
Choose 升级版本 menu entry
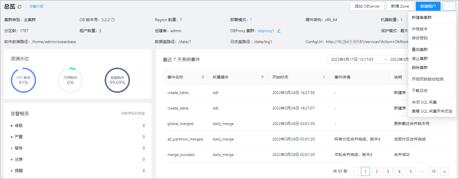[x=432, y=29]
